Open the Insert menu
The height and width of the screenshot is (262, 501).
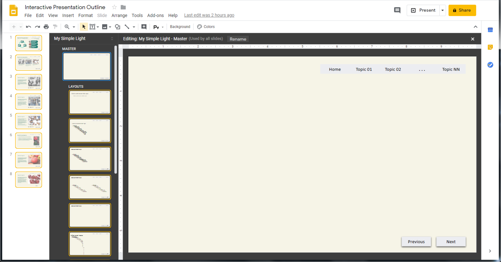pos(68,15)
